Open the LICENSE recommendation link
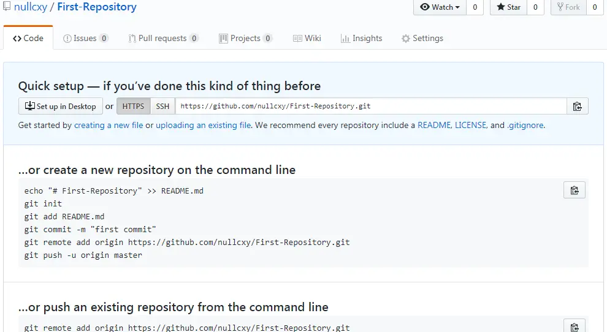Screen dimensions: 607x332 [x=470, y=126]
